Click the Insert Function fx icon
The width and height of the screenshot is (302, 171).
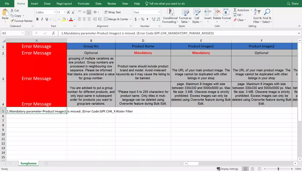click(53, 33)
